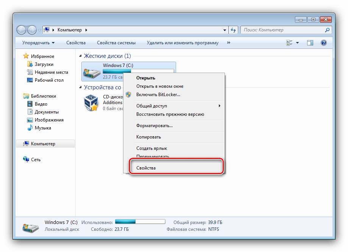348x252 pixels.
Task: Click Компьютер in the address bar breadcrumb
Action: pyautogui.click(x=69, y=30)
